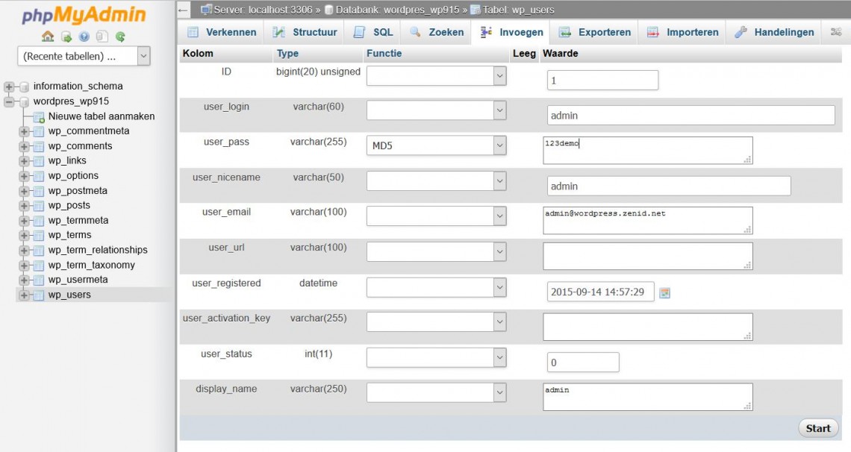Open the Zoeken tab
Viewport: 851px width, 452px height.
437,32
